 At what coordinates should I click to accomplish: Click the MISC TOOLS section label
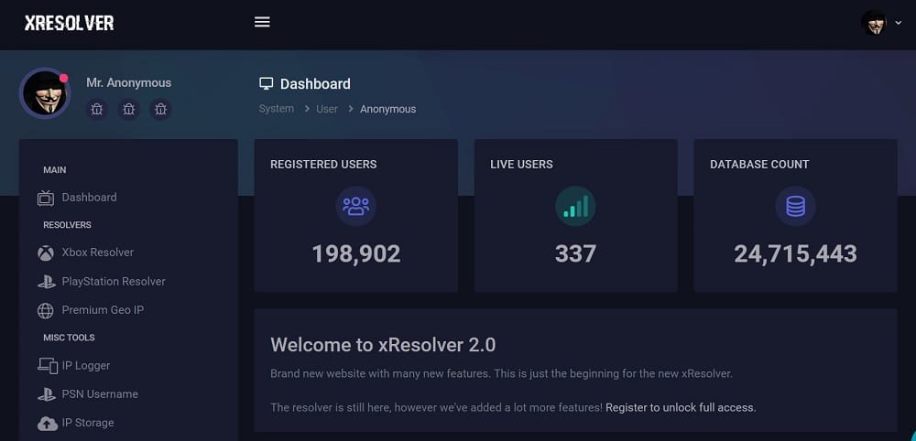(x=69, y=338)
